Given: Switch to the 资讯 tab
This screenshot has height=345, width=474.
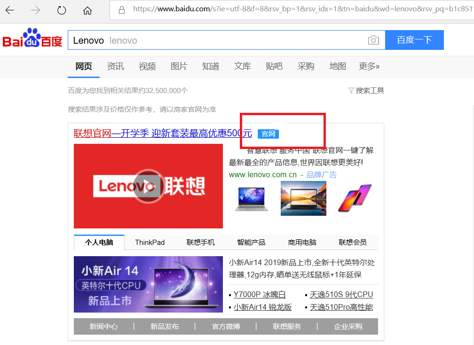Looking at the screenshot, I should click(x=115, y=66).
